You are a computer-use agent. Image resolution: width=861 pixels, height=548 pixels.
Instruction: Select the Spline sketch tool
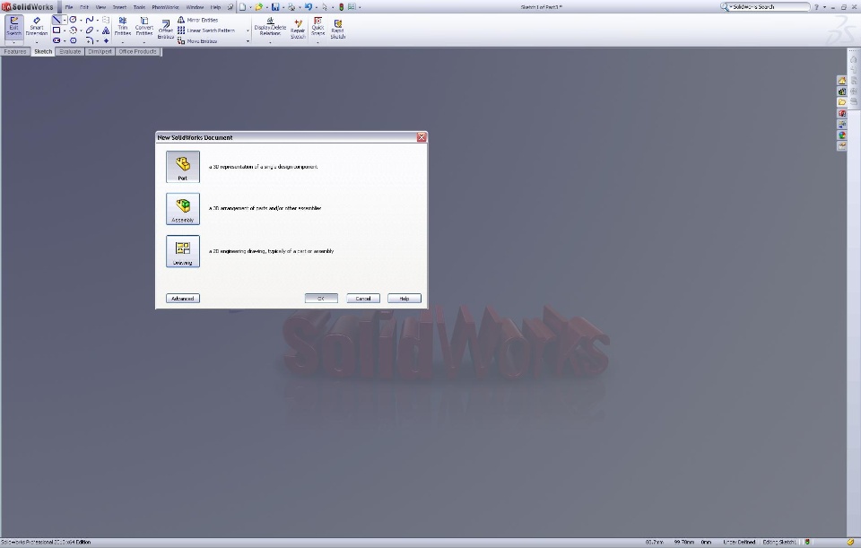(x=90, y=20)
